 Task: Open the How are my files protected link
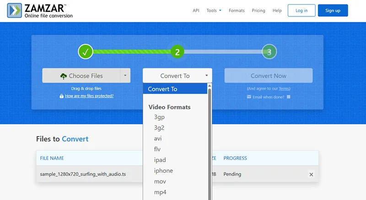coord(89,96)
